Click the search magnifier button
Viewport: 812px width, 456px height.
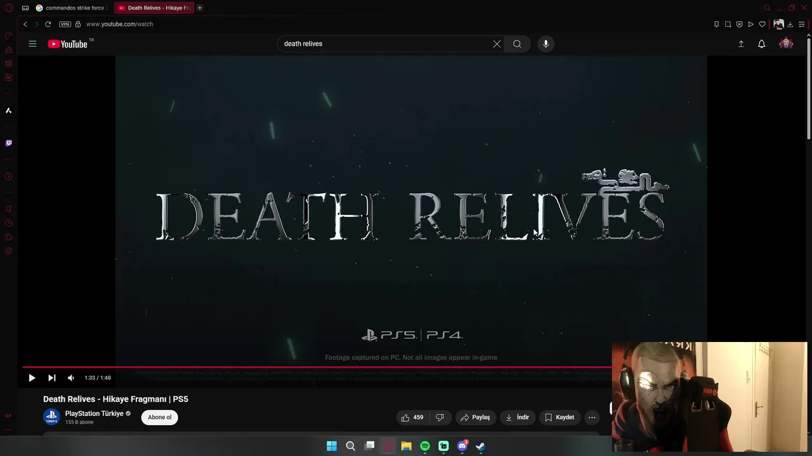coord(517,44)
